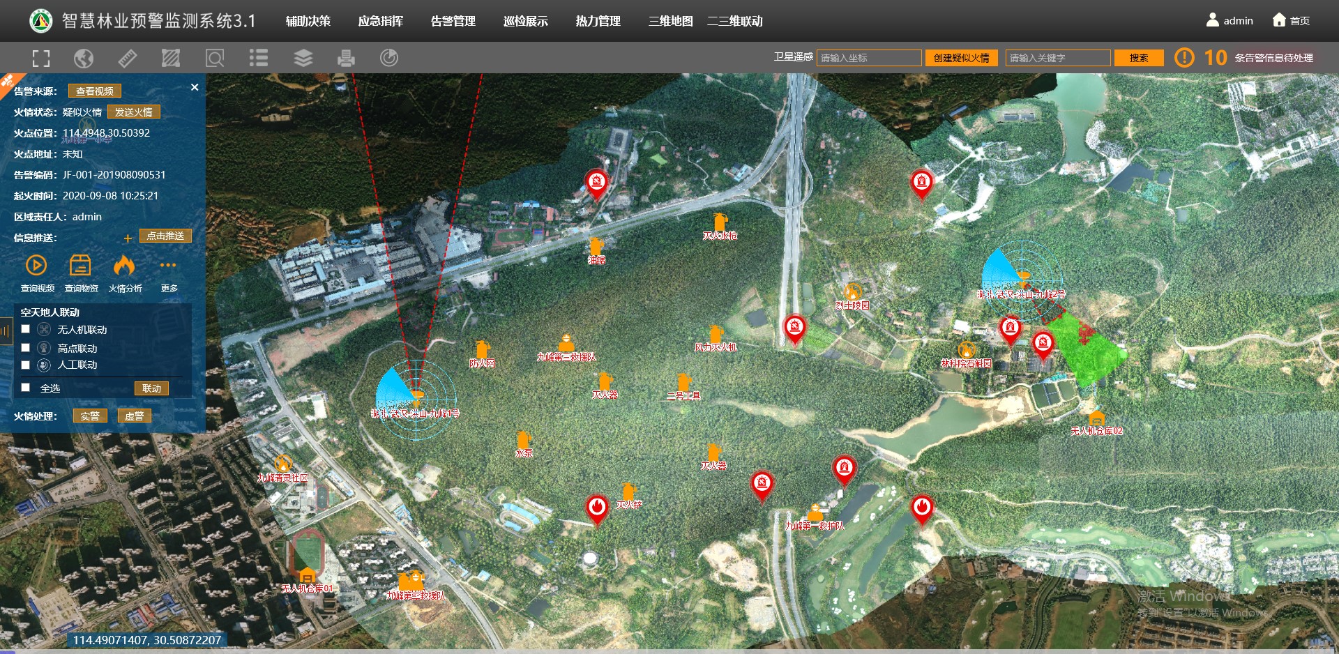Expand 更多 three-dot options
This screenshot has width=1339, height=654.
[x=168, y=266]
